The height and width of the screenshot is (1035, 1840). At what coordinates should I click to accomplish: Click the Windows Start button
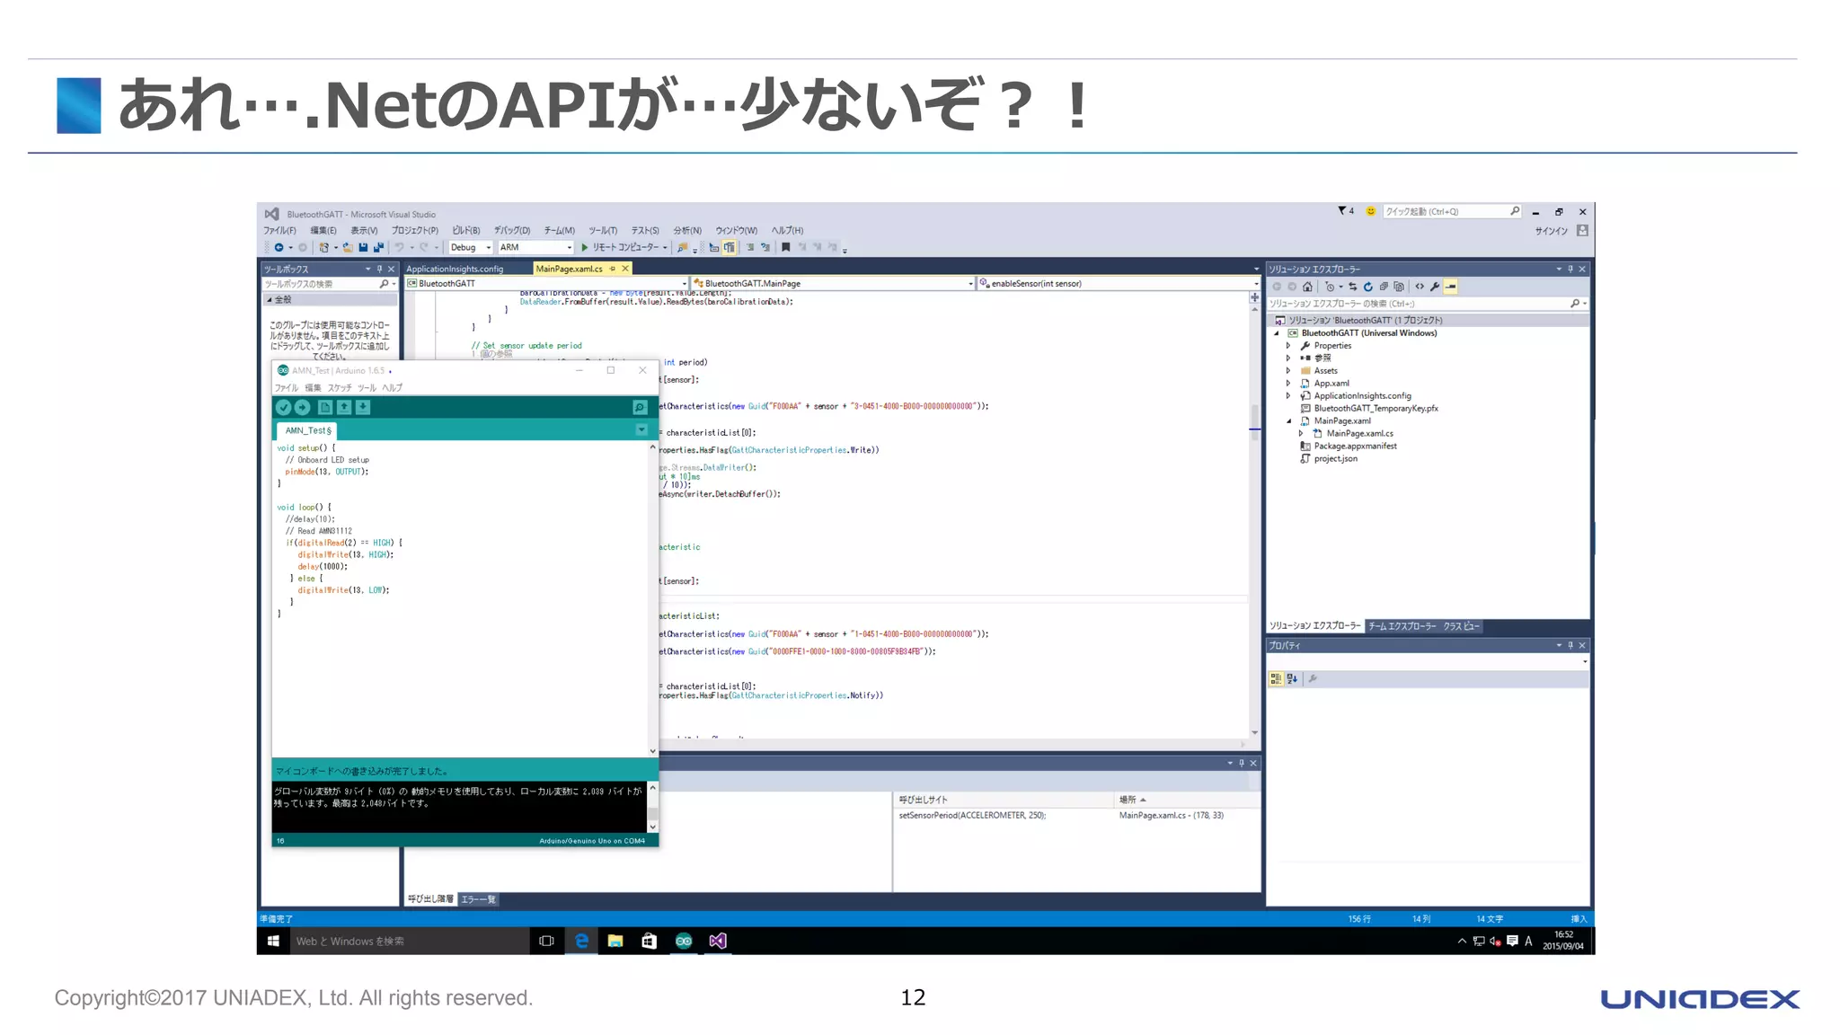[274, 941]
